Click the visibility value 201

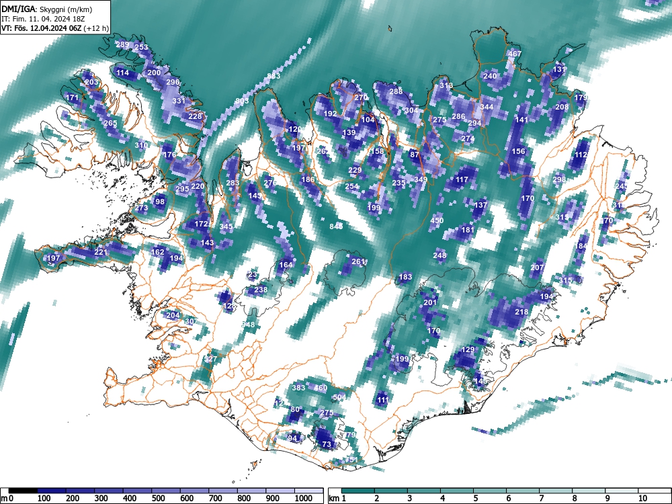[430, 302]
